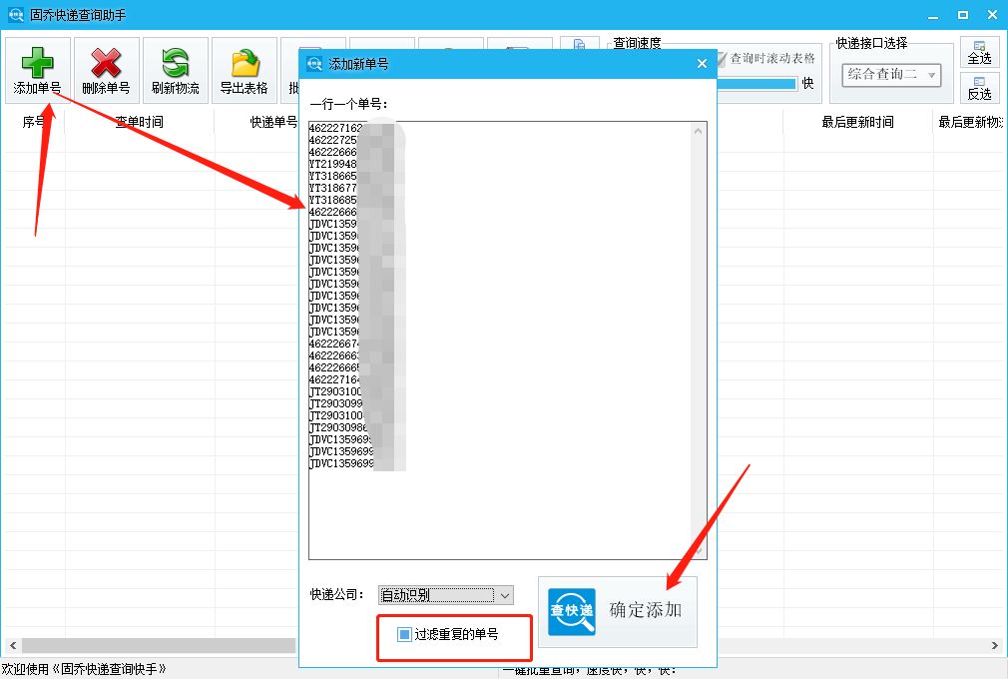Maximize the 固乔快递查询助手 window
The width and height of the screenshot is (1008, 679).
pos(962,15)
